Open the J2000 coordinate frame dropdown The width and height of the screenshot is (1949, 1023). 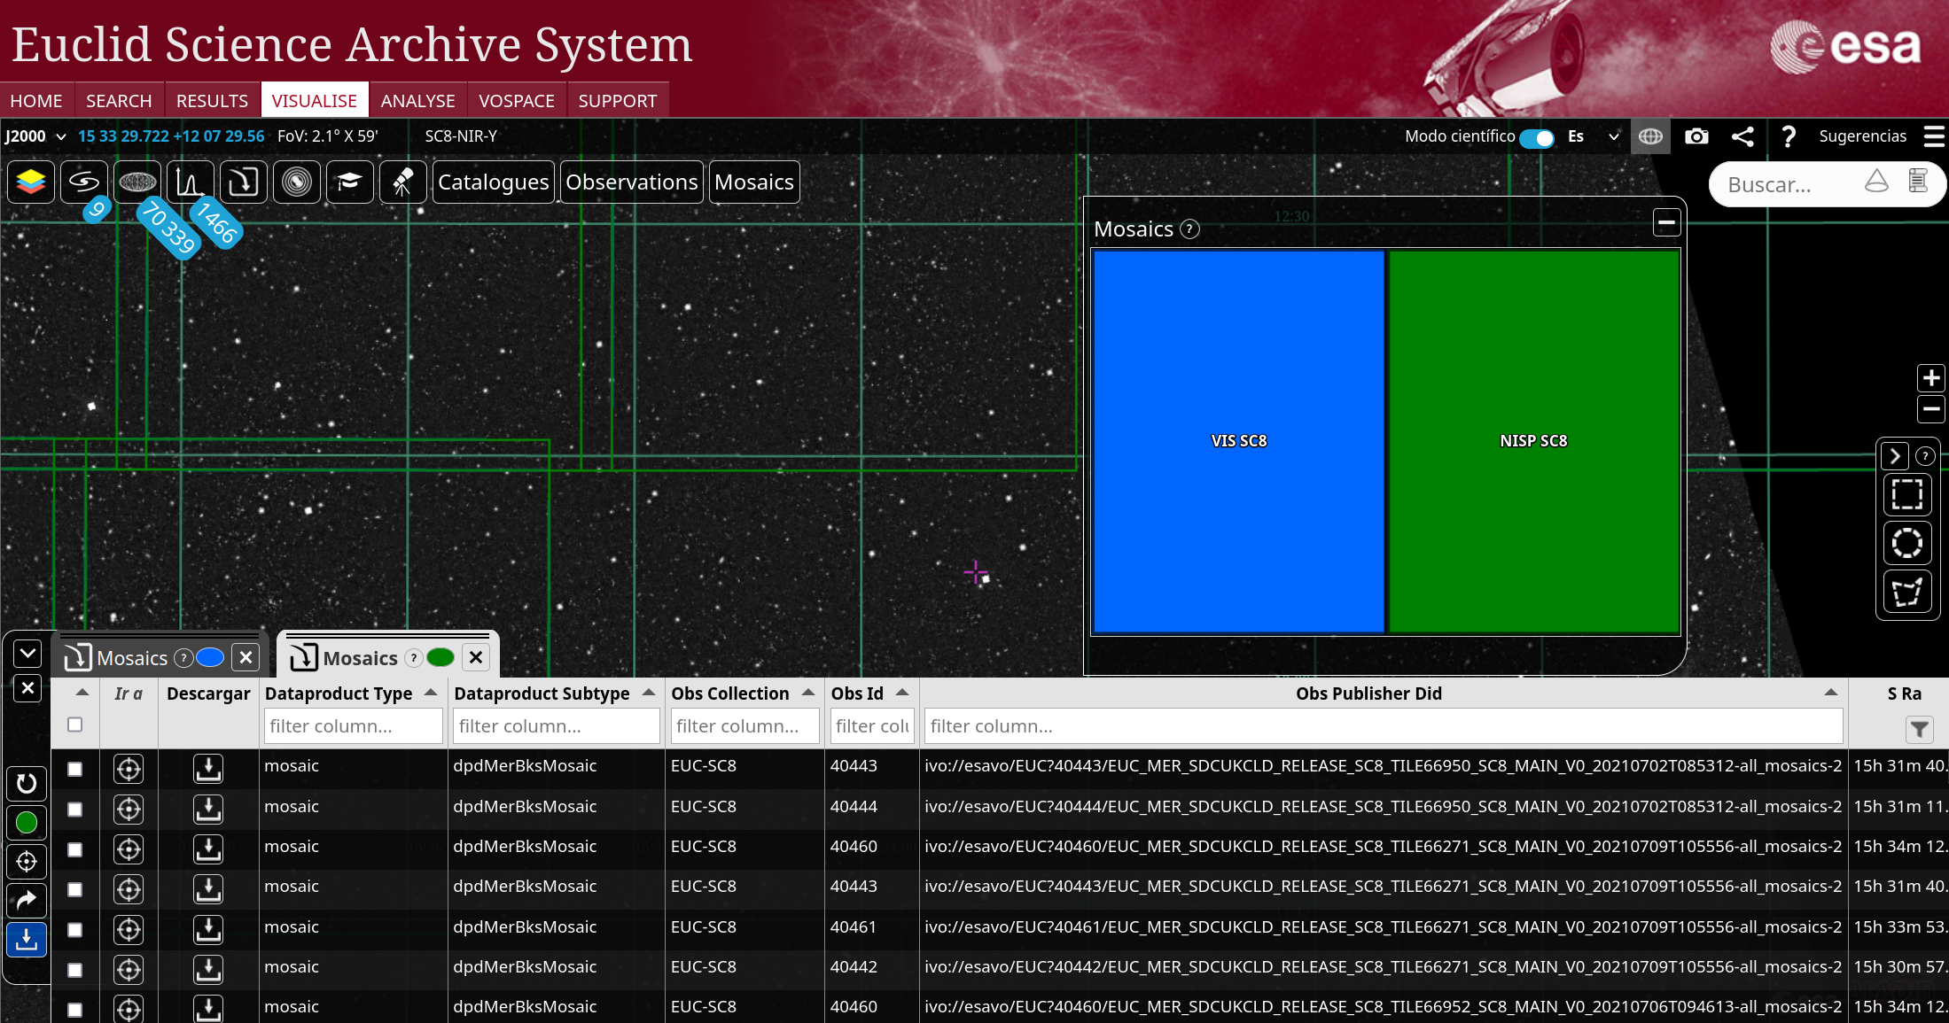pyautogui.click(x=35, y=136)
